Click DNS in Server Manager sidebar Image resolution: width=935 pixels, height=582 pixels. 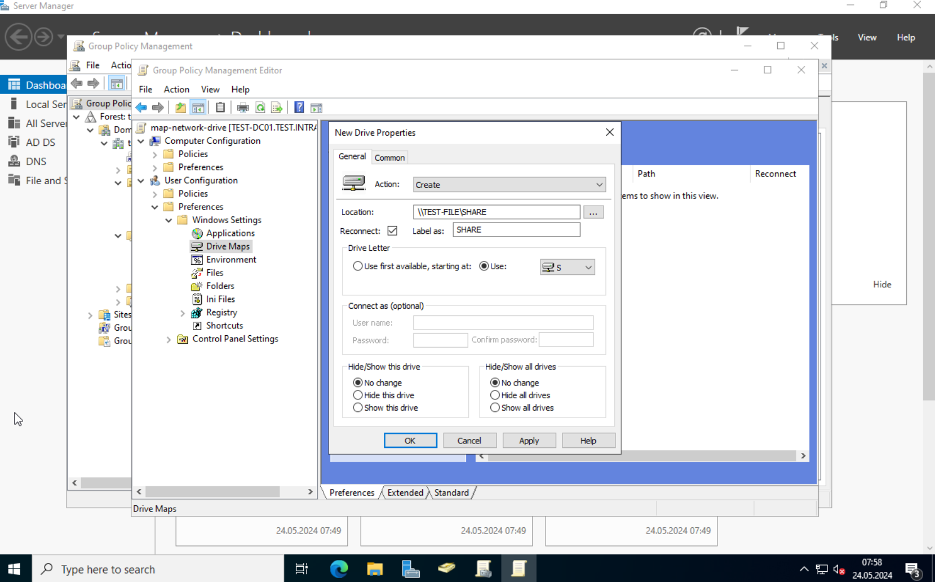click(36, 162)
